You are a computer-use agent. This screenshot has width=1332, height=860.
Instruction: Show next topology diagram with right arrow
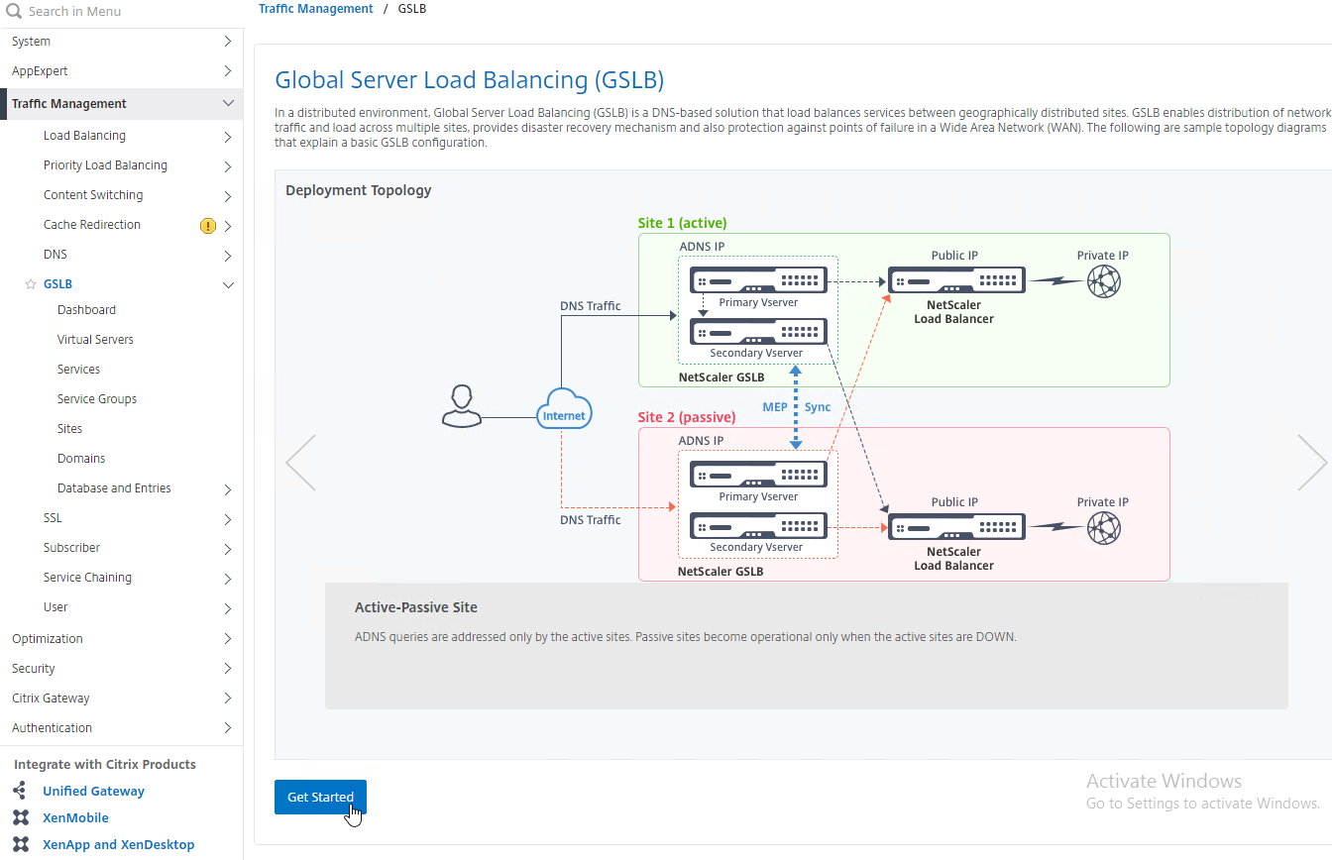[x=1311, y=462]
